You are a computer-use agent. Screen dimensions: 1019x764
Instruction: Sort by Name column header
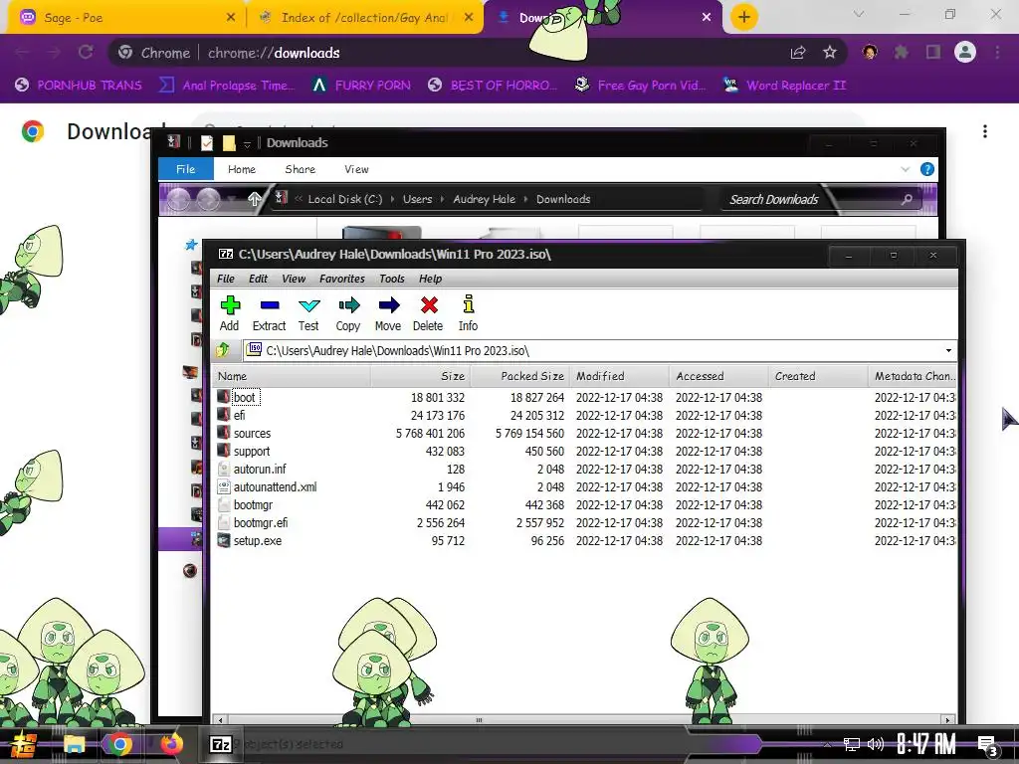pos(292,376)
